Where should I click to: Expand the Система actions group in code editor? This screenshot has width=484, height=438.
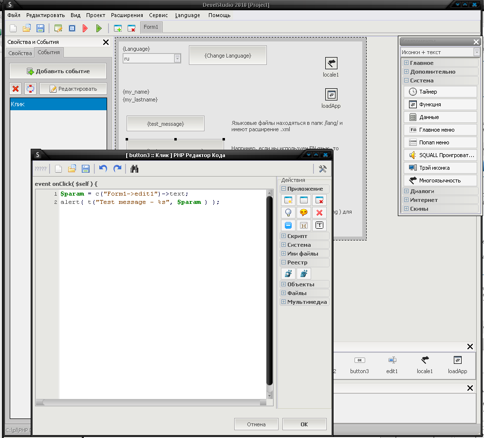(x=284, y=244)
